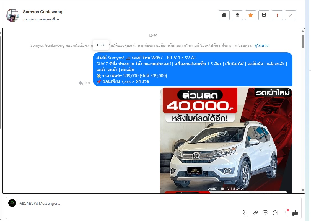
Task: Expand the assign conversation dropdown
Action: click(42, 19)
